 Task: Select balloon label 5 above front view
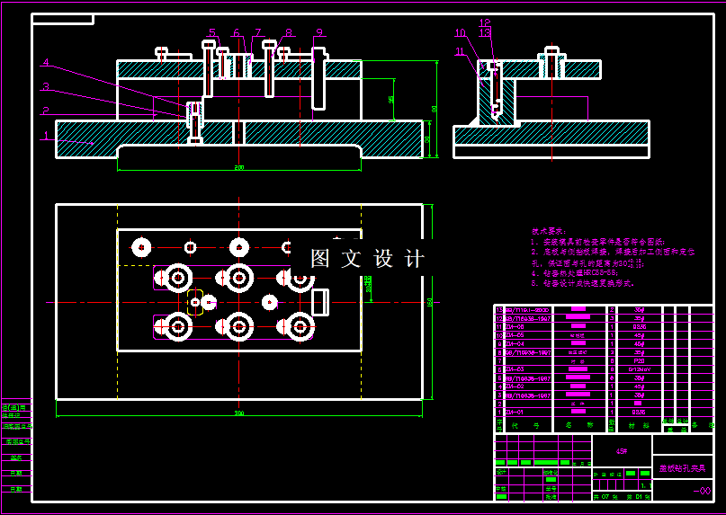(212, 32)
